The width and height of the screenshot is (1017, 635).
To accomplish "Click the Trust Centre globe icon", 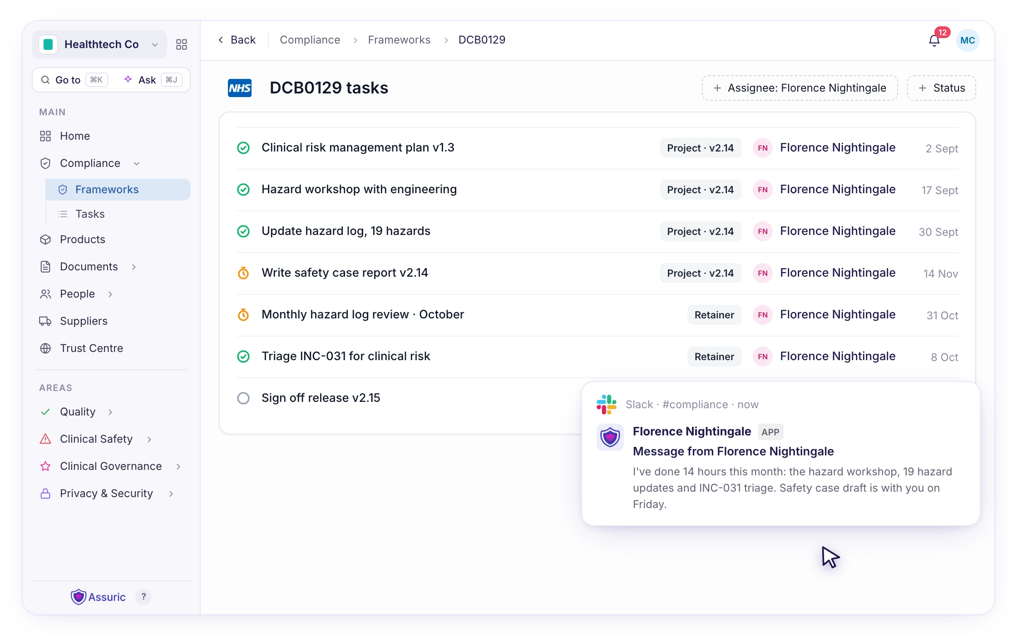I will [x=45, y=348].
